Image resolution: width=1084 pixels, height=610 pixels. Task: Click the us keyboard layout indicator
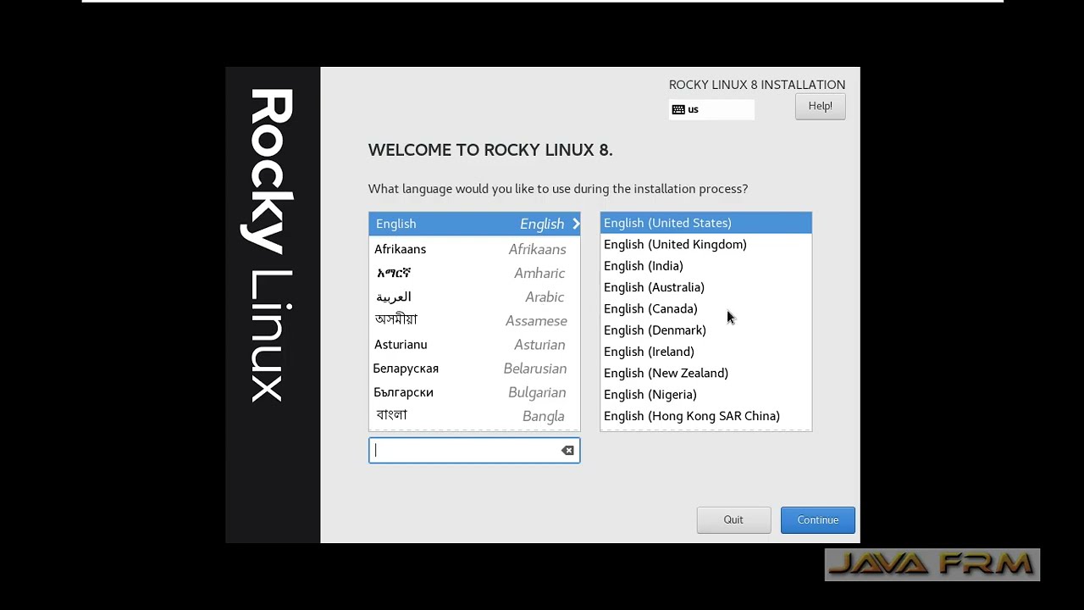point(711,109)
